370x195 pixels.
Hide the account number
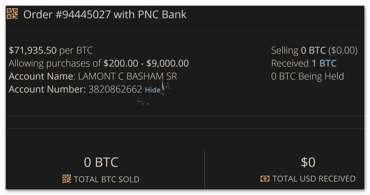153,90
